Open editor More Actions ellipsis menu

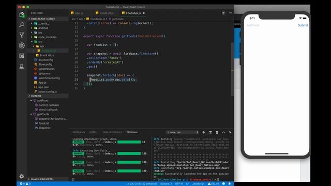[230, 13]
